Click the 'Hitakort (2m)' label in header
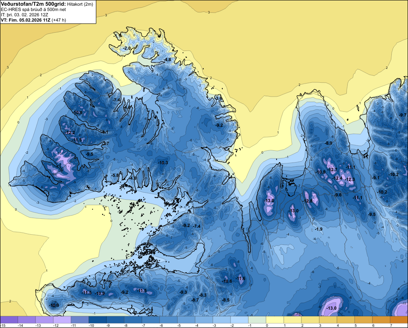 [x=80, y=4]
